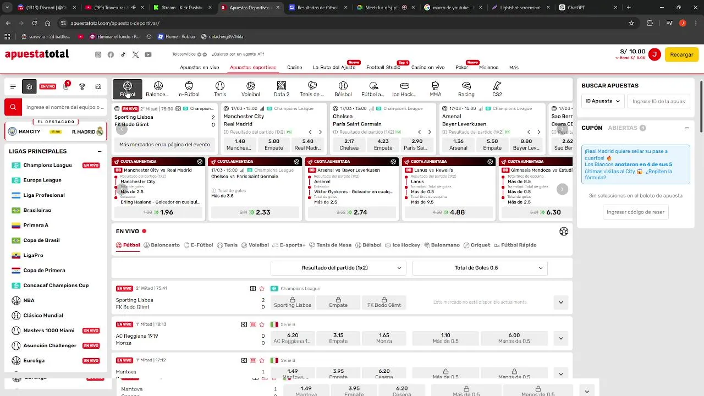Select the Ice Hockey sport icon

(405, 89)
